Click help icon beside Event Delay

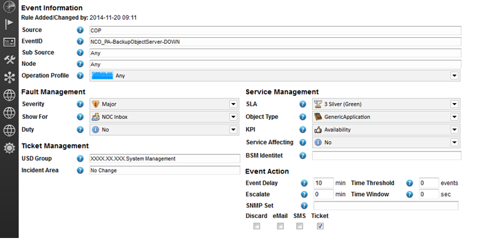click(304, 183)
